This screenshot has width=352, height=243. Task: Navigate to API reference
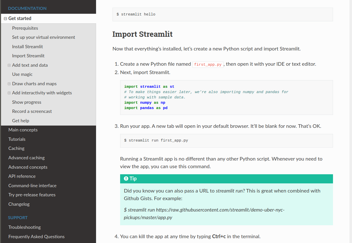(x=22, y=176)
